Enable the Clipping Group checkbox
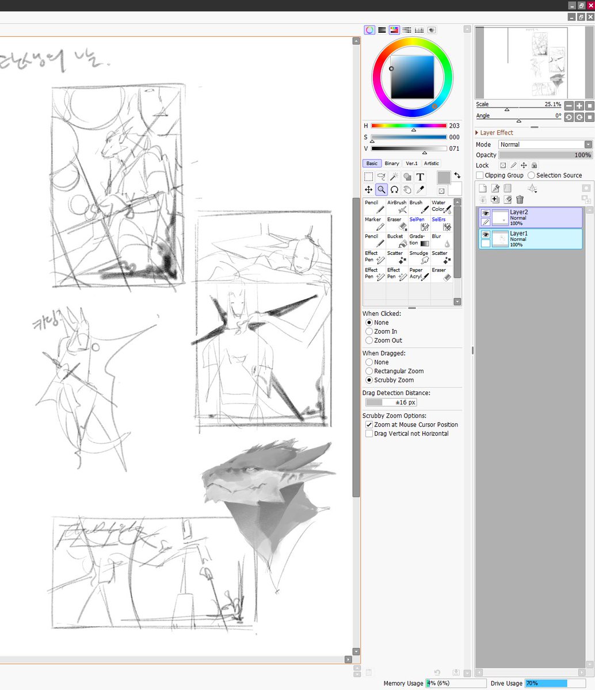Viewport: 595px width, 690px height. 480,175
